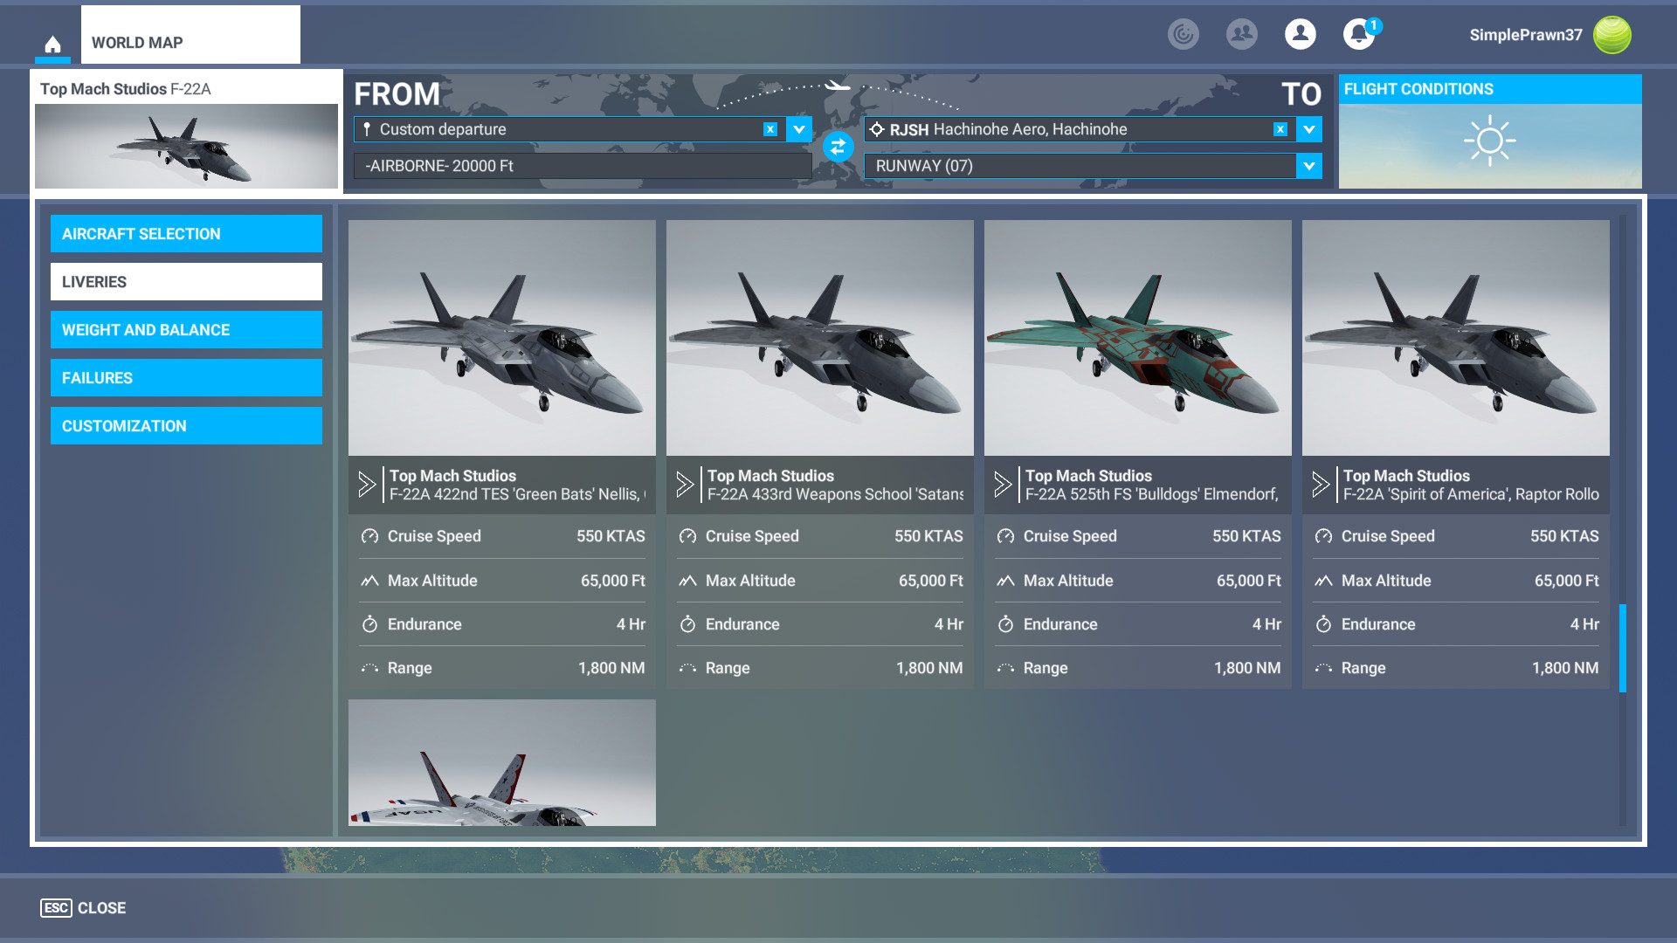
Task: Open the Failures section
Action: point(186,378)
